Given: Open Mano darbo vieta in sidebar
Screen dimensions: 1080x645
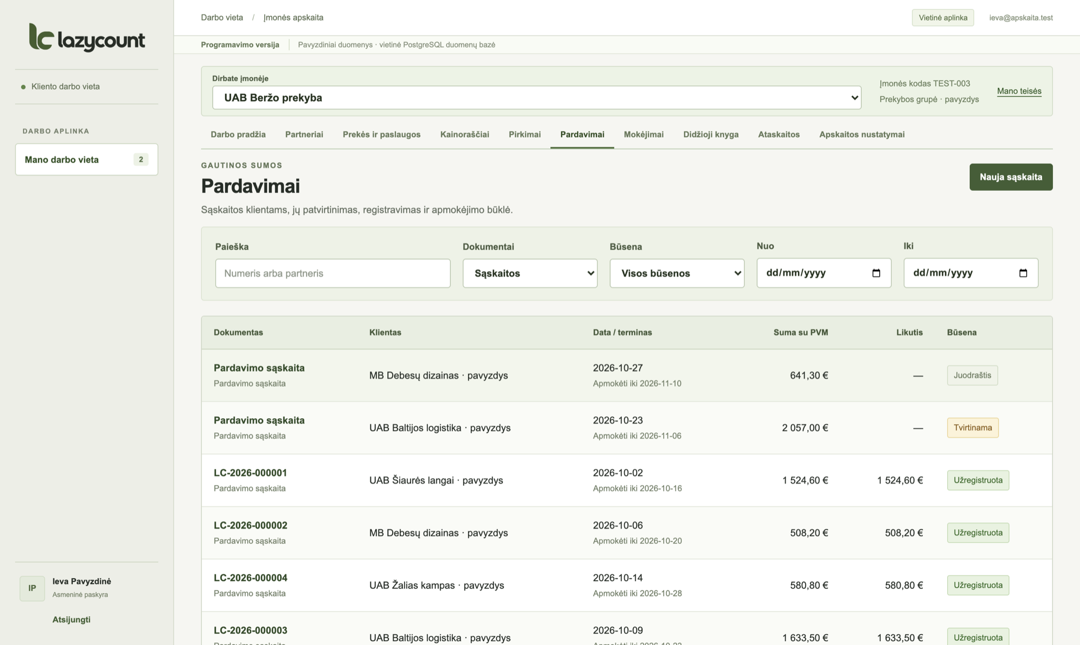Looking at the screenshot, I should pos(86,159).
